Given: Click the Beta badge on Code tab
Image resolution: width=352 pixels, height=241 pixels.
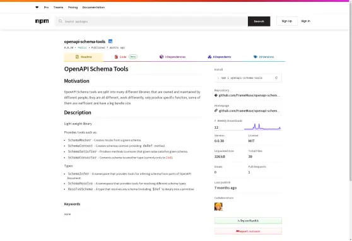Looking at the screenshot, I should (x=133, y=57).
